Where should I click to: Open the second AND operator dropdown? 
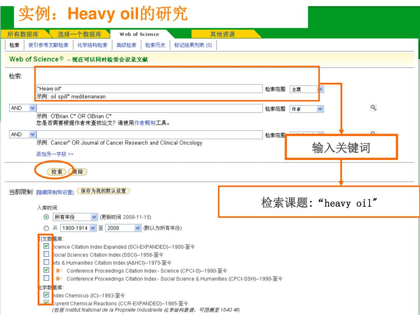point(23,134)
